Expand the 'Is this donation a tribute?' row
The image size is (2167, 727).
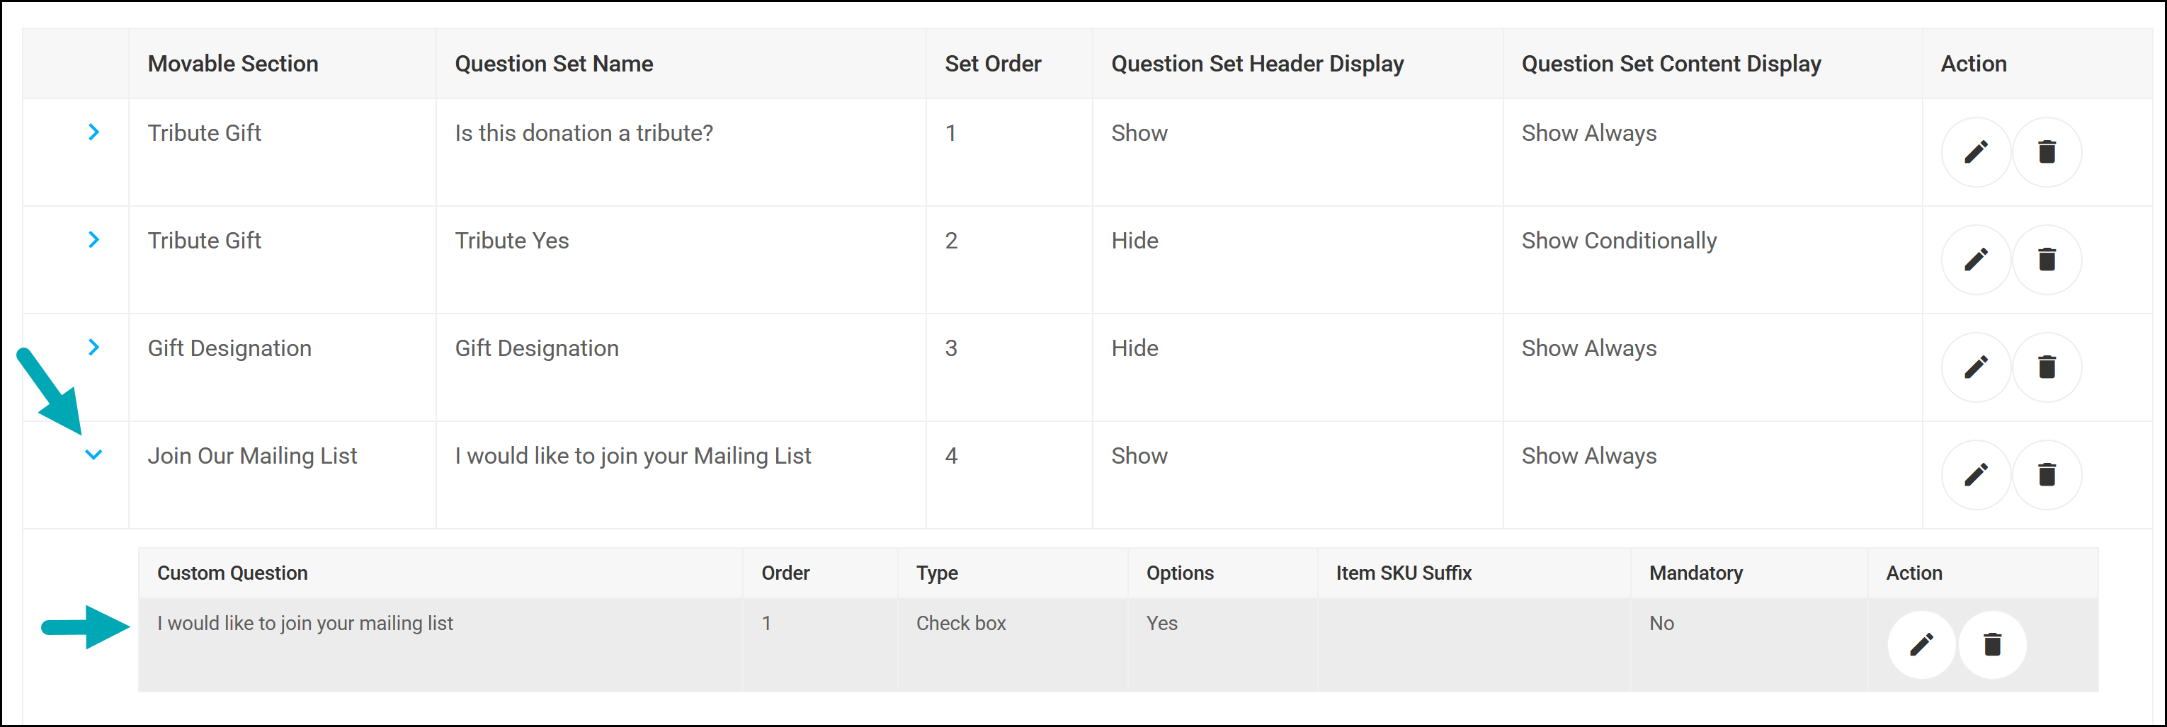(x=93, y=132)
